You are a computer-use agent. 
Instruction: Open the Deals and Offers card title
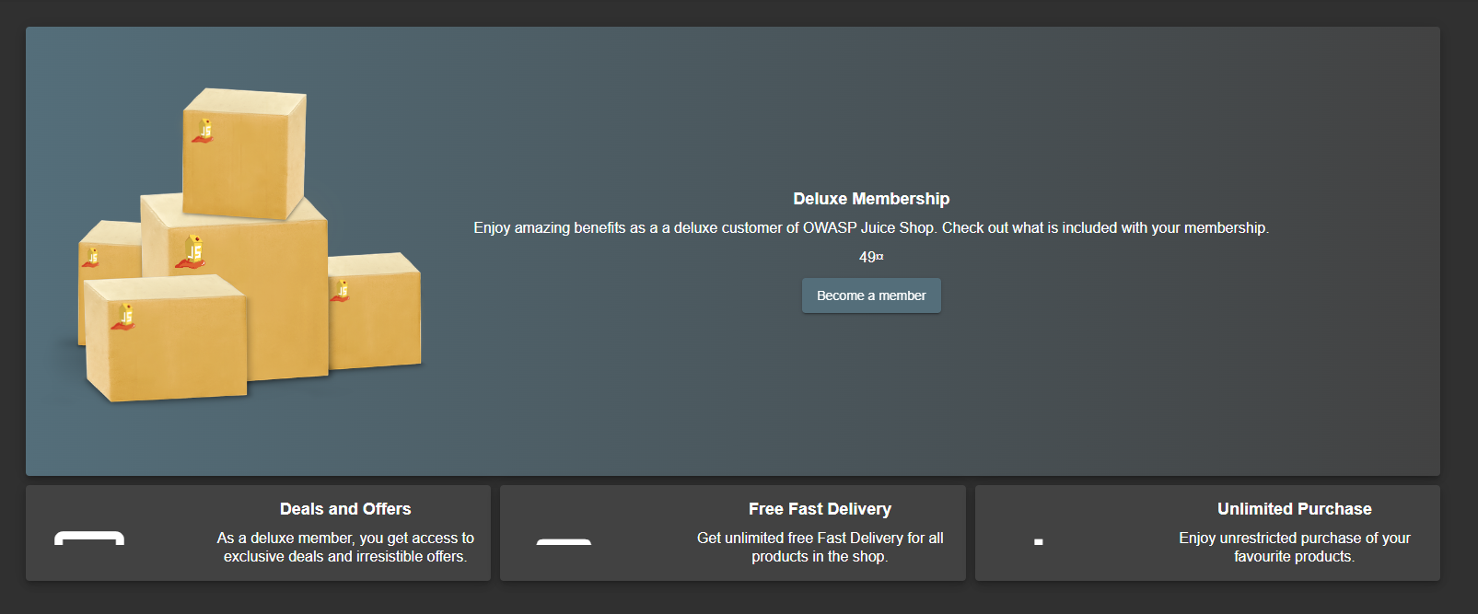345,509
